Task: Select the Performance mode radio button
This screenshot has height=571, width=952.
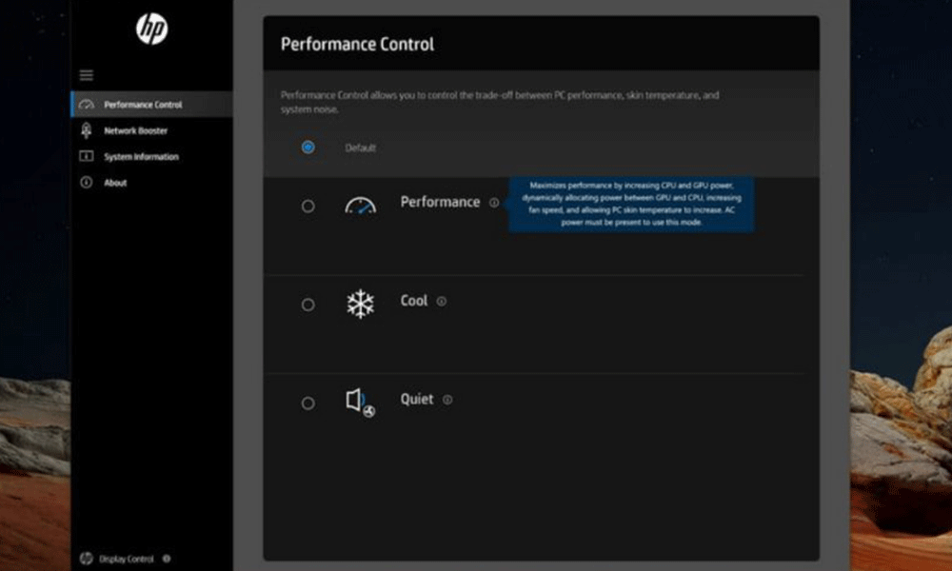Action: 307,206
